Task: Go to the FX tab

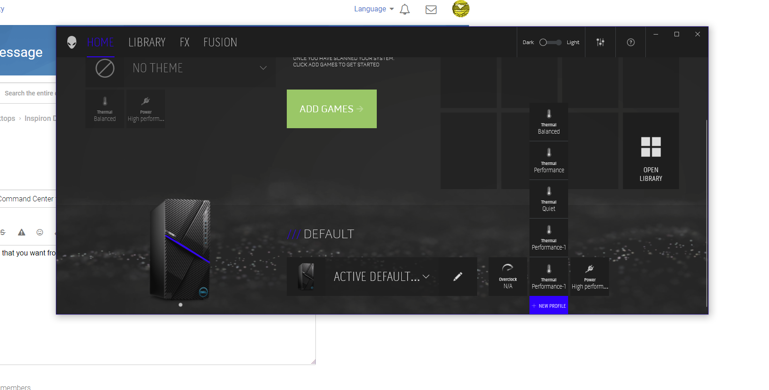Action: pyautogui.click(x=185, y=42)
